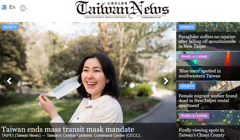Click the SOCIETY tag on the main story
240x140 pixels.
(x=10, y=27)
